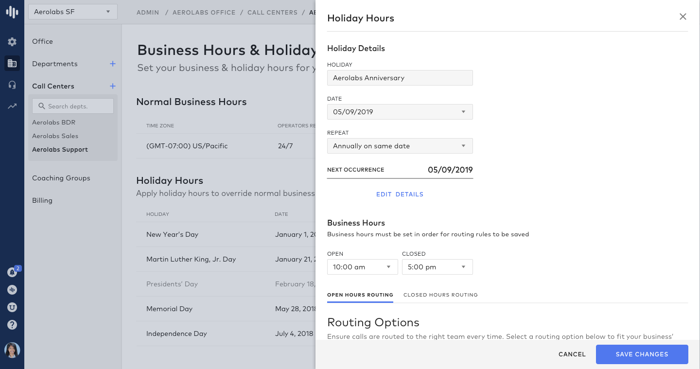Screen dimensions: 700x369
Task: Click the Edit Details link
Action: click(400, 194)
